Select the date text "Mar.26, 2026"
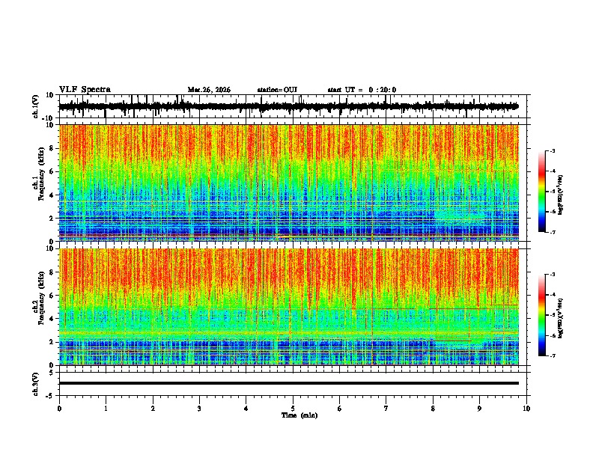The height and width of the screenshot is (458, 593). pyautogui.click(x=209, y=90)
